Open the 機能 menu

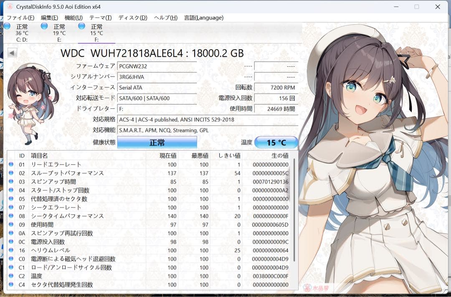73,18
